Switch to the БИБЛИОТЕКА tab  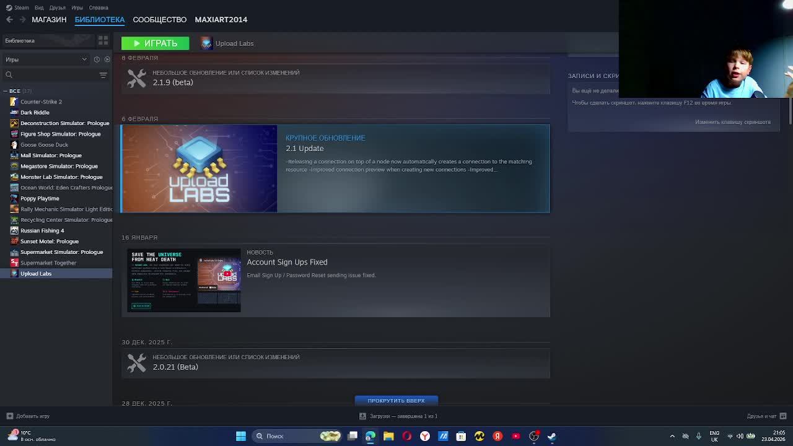pyautogui.click(x=100, y=20)
